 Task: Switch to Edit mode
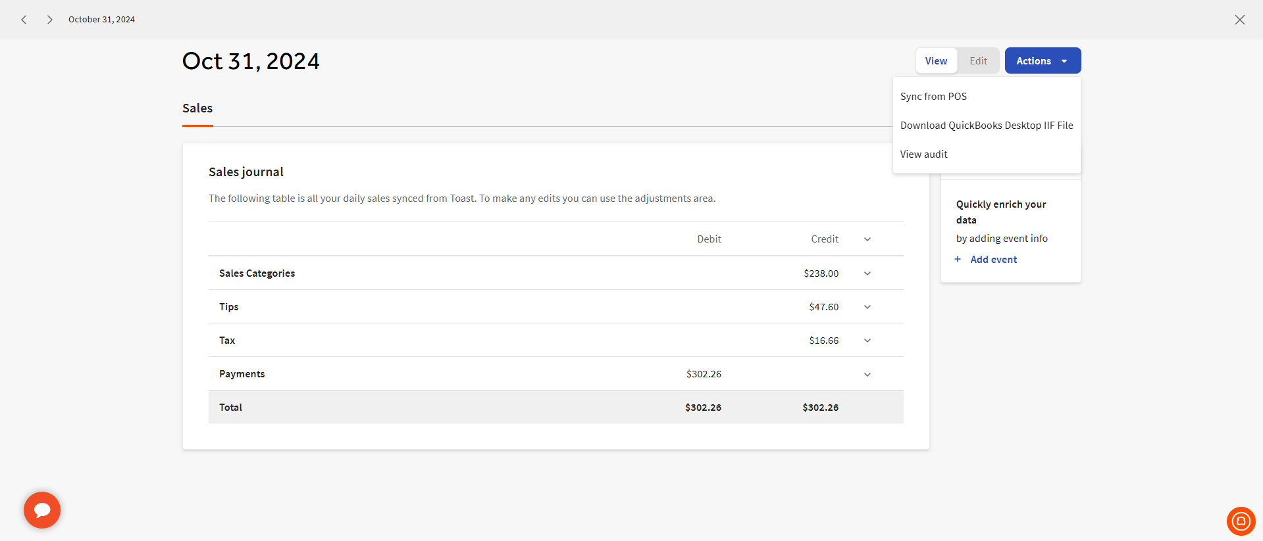pos(978,61)
